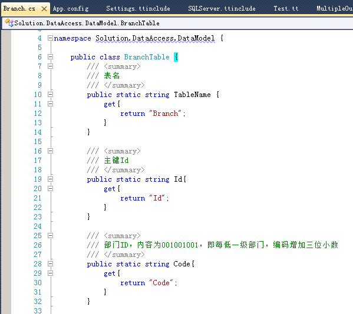Collapse the Id property at line 19

point(50,179)
